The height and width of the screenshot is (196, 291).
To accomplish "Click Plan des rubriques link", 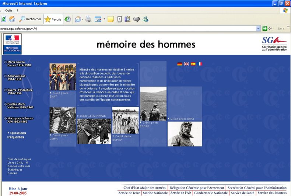I will tap(19, 159).
